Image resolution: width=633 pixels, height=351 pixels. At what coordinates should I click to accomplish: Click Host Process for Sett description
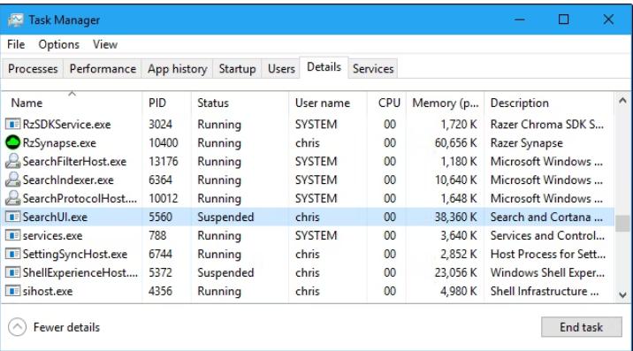548,255
